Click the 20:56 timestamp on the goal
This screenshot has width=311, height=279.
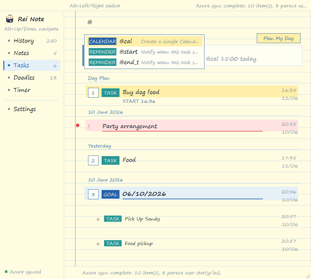tap(289, 192)
